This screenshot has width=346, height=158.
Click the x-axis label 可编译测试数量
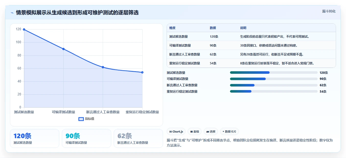click(63, 112)
